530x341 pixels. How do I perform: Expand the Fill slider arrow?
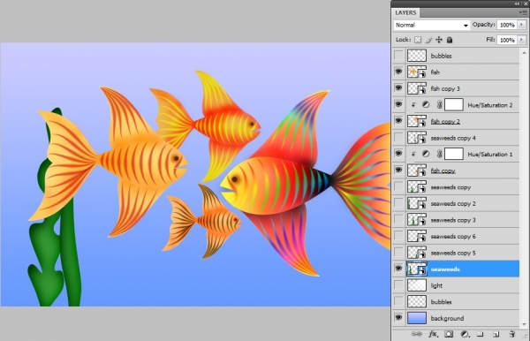coord(521,40)
